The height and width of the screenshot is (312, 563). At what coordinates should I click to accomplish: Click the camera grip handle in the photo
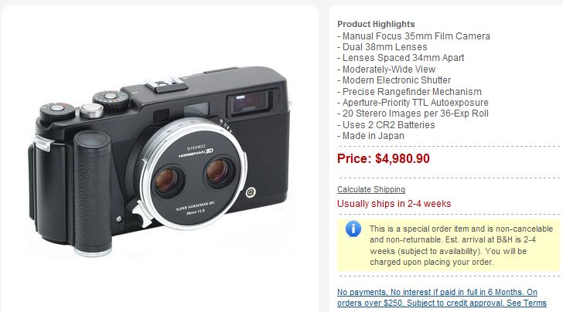point(92,193)
